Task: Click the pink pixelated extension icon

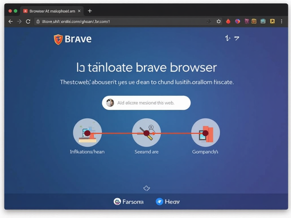Action: tap(247, 22)
